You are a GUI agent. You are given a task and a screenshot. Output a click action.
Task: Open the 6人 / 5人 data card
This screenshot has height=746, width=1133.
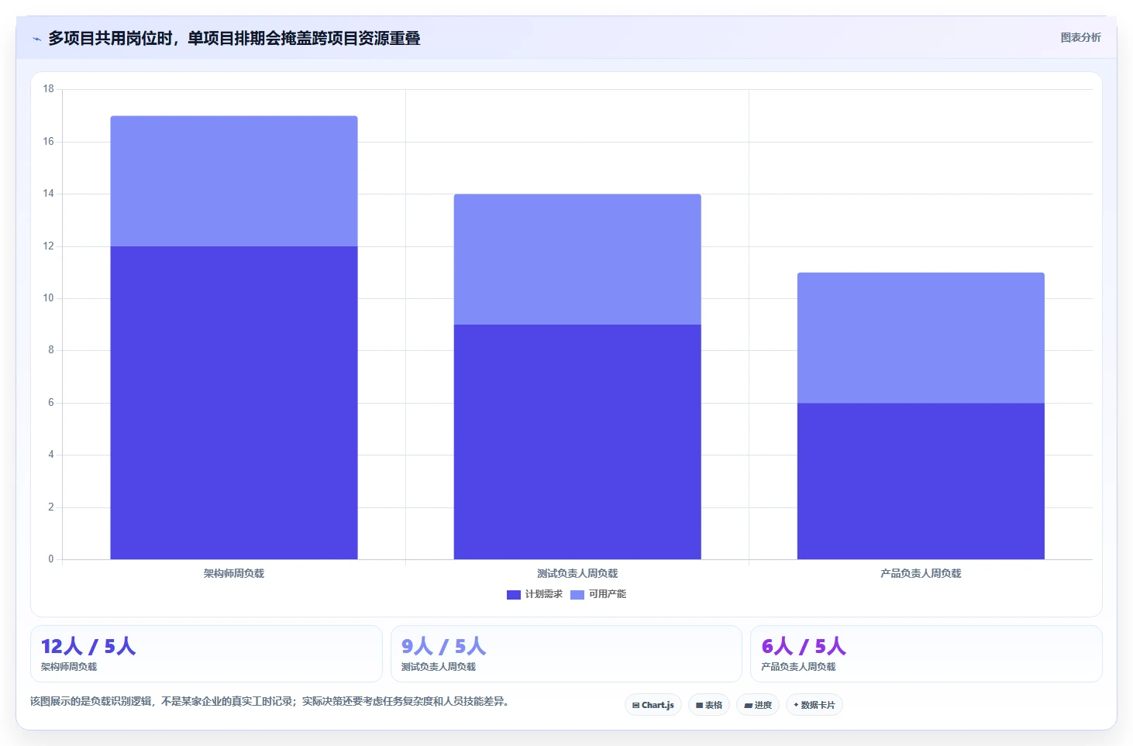[x=926, y=654]
